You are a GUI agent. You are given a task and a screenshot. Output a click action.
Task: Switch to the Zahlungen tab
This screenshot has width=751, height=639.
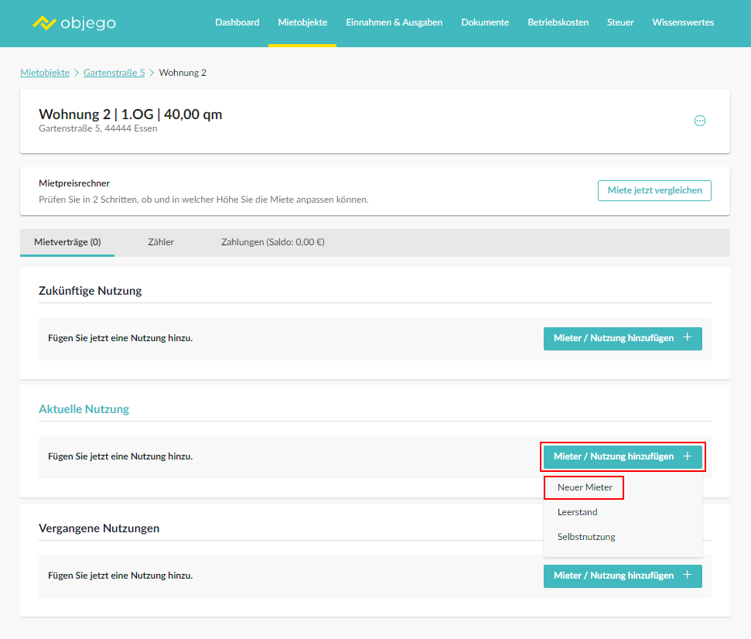(273, 242)
